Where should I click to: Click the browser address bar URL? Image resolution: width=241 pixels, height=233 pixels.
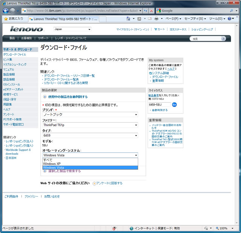(x=82, y=11)
